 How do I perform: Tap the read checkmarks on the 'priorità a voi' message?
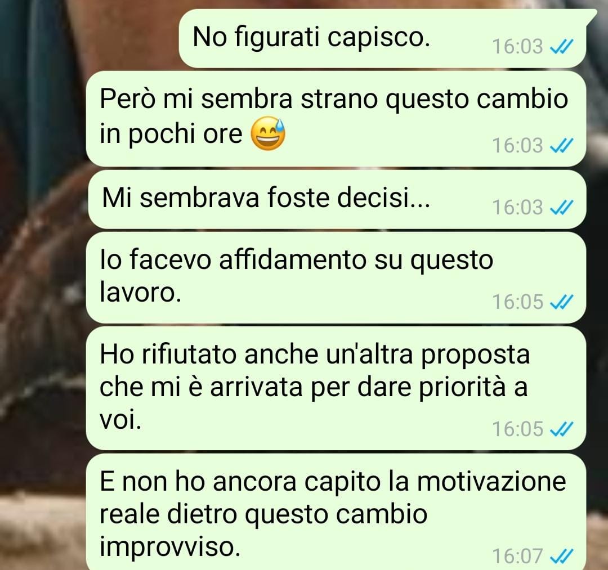pyautogui.click(x=562, y=429)
